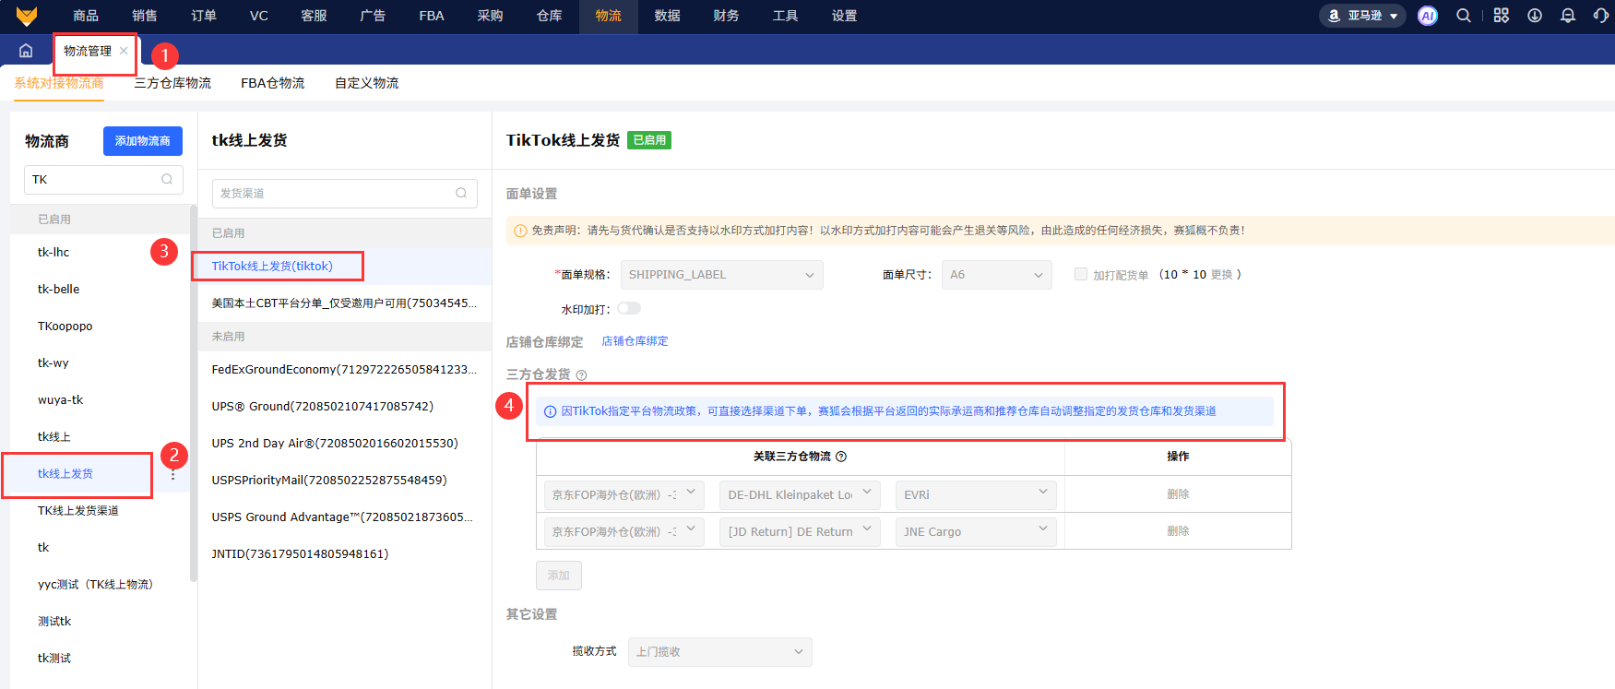Click help icon beside 三方仓发货
This screenshot has width=1615, height=689.
[581, 375]
